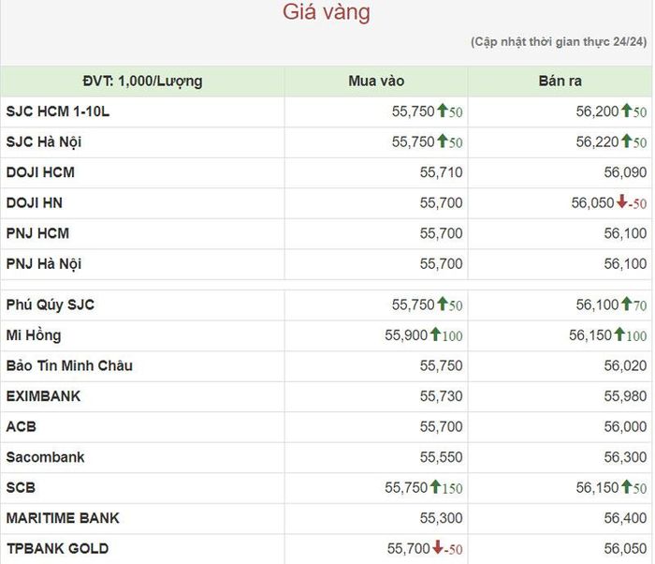Click the PNJ Hà Nội row label
Viewport: 655px width, 564px height.
point(44,264)
